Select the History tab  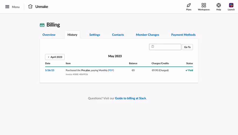[72, 35]
